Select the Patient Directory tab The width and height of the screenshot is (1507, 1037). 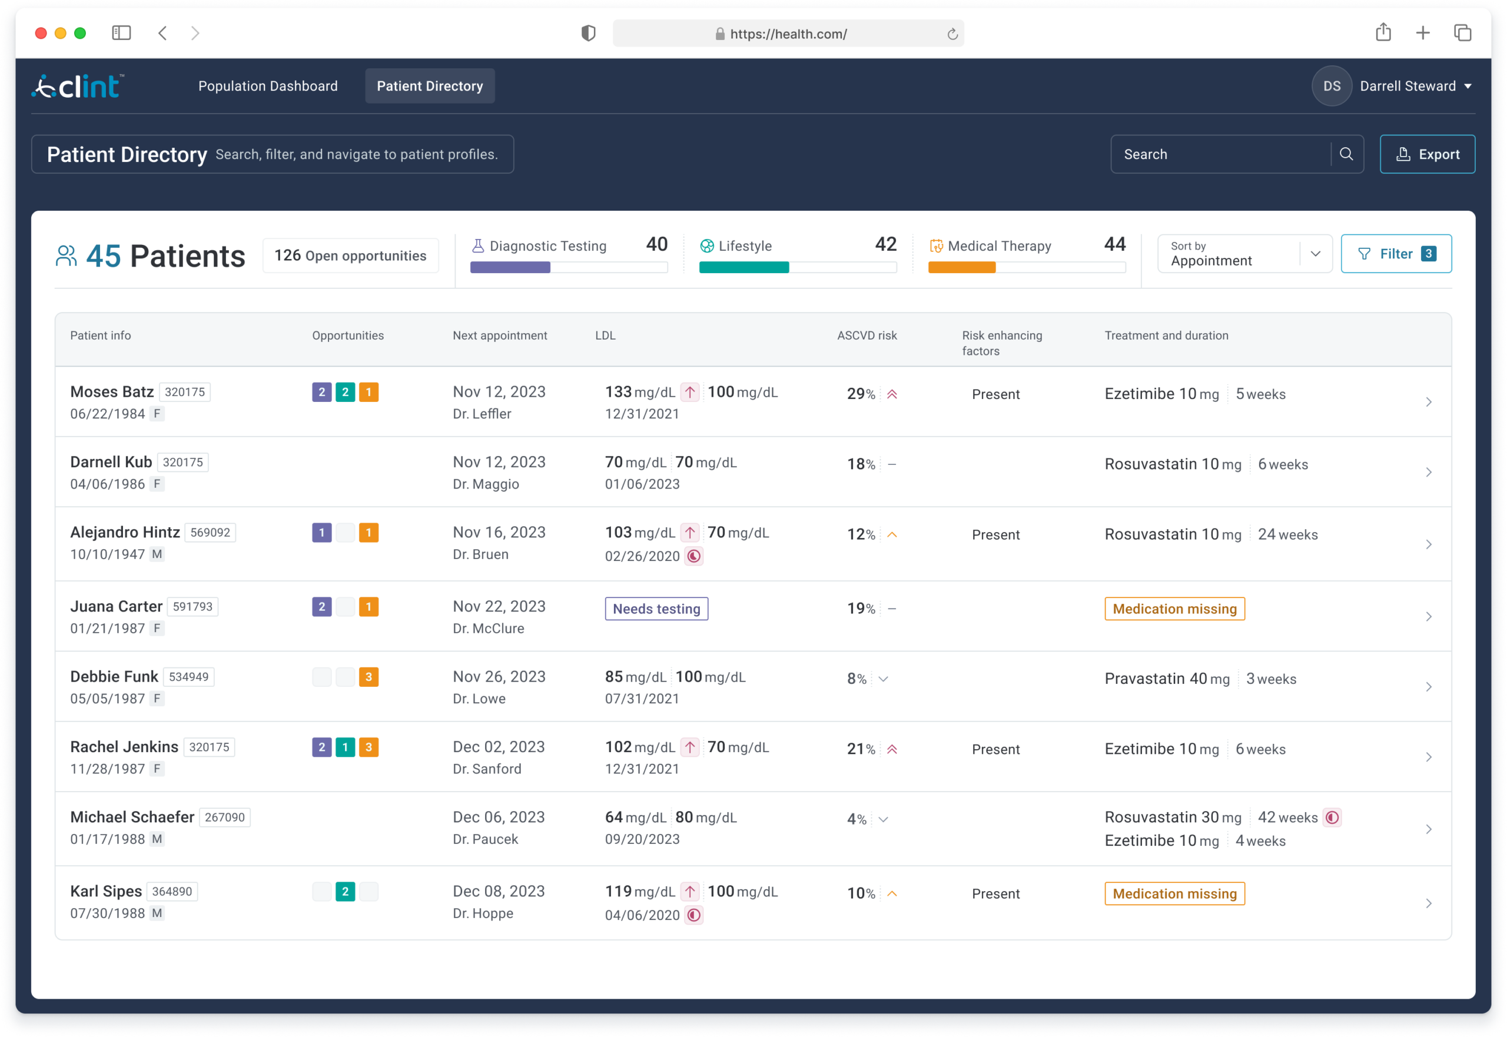pos(430,87)
